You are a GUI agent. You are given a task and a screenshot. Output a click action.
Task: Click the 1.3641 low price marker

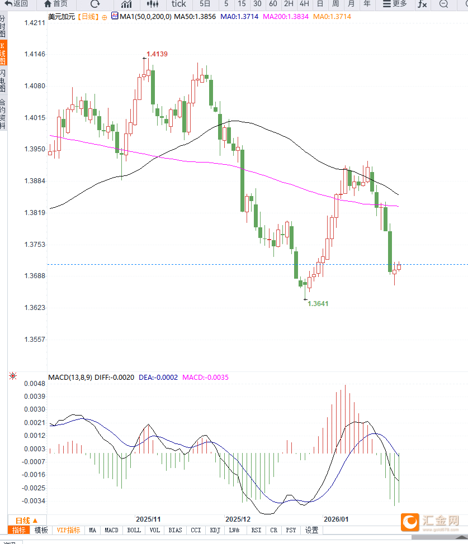tap(318, 304)
